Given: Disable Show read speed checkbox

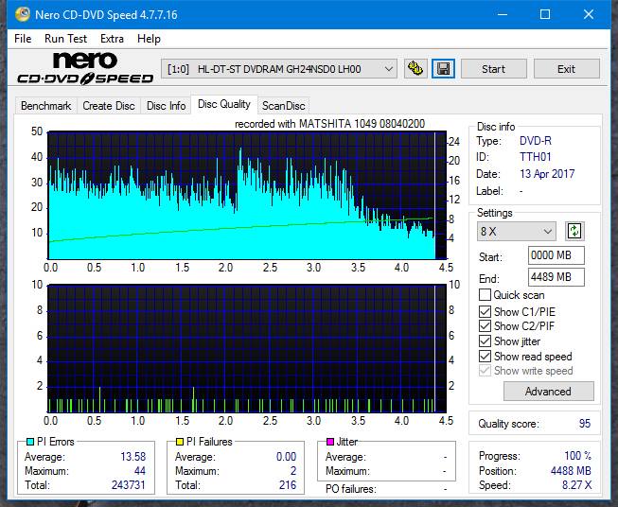Looking at the screenshot, I should point(486,357).
